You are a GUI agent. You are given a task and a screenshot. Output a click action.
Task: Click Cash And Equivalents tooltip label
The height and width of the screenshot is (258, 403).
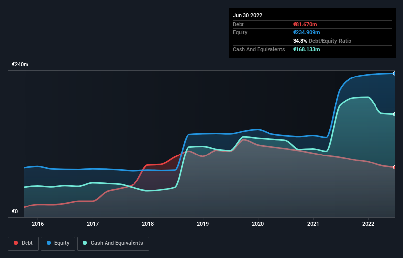point(259,49)
